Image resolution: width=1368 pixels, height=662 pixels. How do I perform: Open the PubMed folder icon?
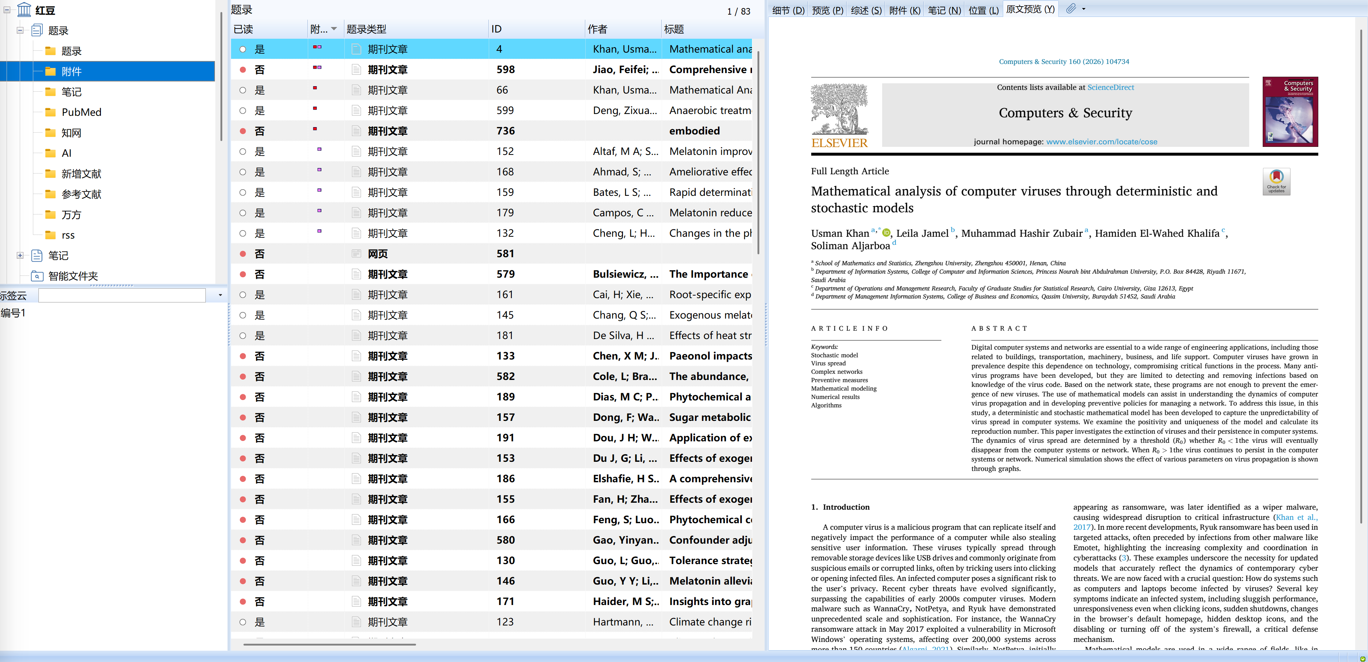50,112
